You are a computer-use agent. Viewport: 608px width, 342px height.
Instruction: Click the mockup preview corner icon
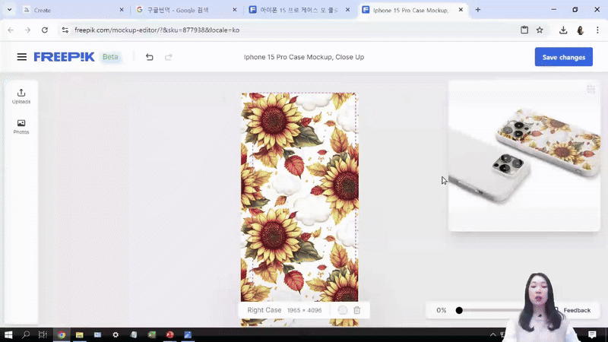point(591,90)
